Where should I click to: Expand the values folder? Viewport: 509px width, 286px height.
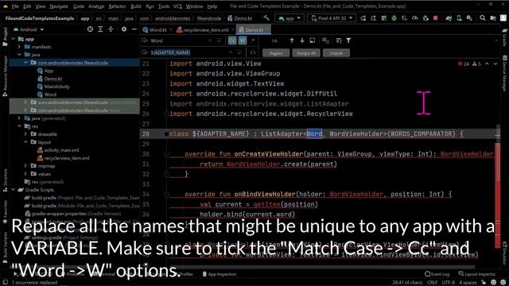(25, 174)
